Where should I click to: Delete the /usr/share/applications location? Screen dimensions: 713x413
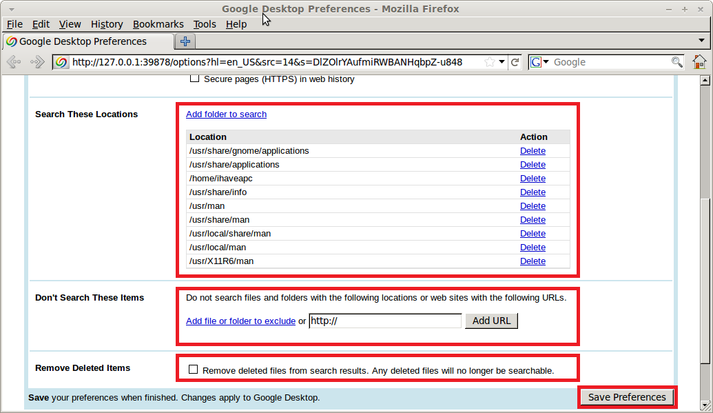tap(533, 164)
